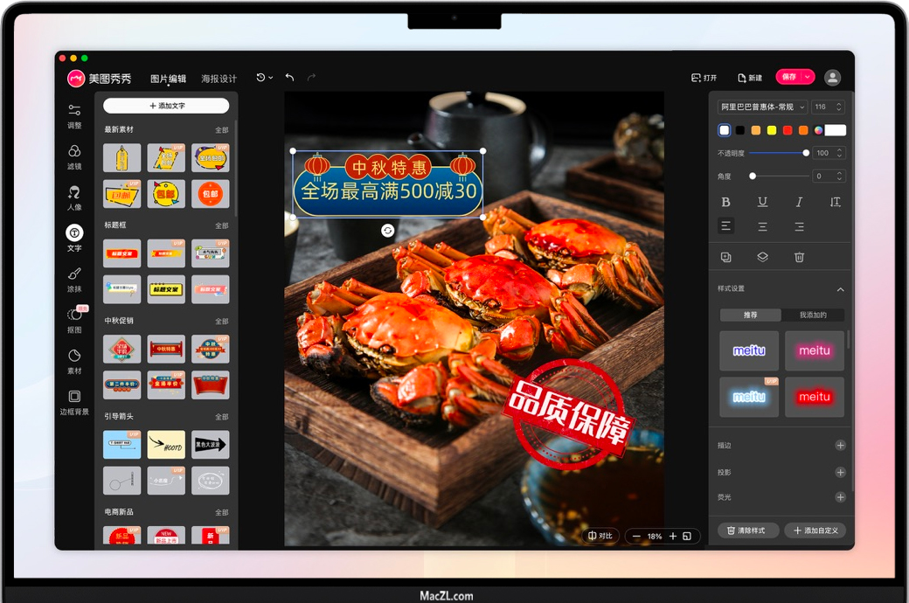Align text center

(x=762, y=226)
